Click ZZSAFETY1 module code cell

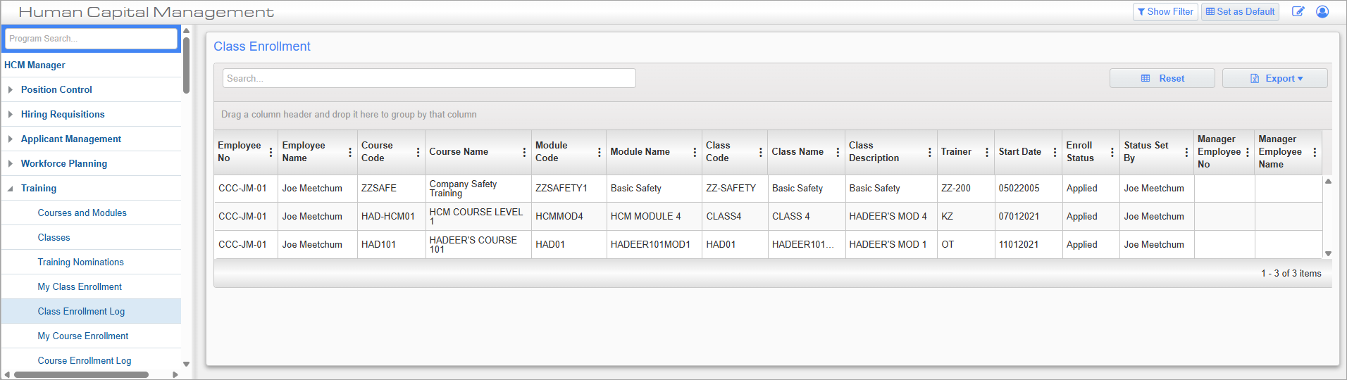pos(569,189)
